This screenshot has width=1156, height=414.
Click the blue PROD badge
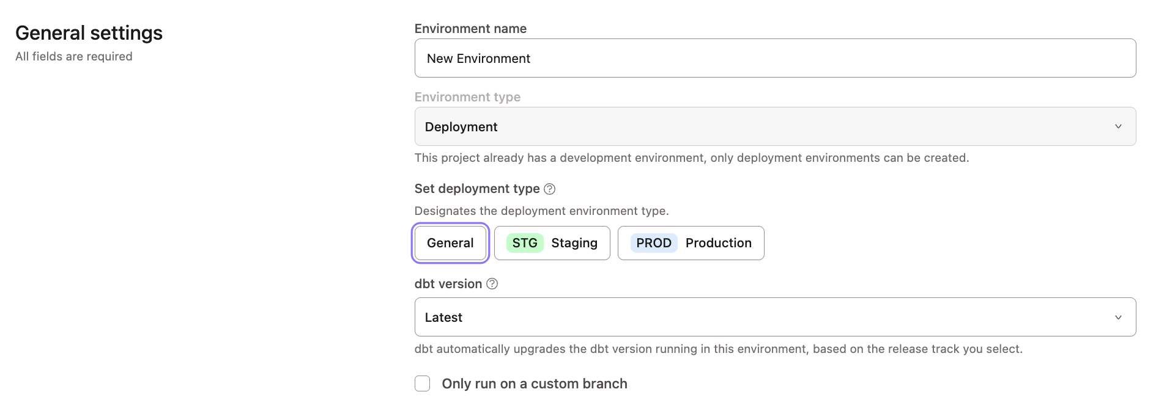pyautogui.click(x=653, y=243)
